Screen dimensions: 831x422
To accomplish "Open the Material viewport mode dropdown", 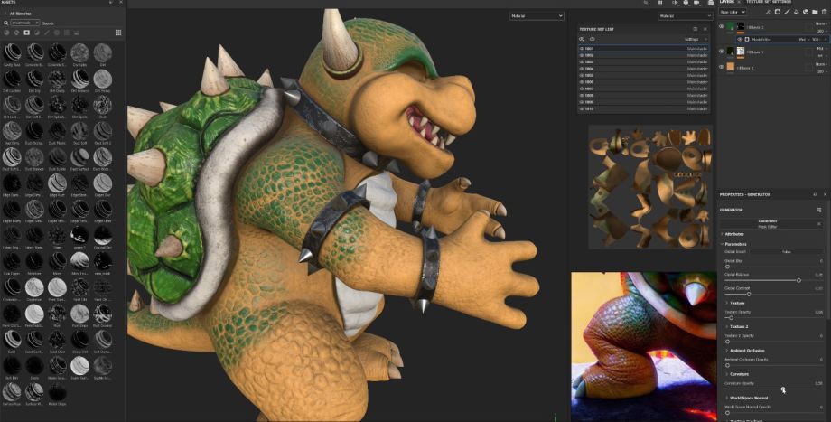I will (x=535, y=16).
